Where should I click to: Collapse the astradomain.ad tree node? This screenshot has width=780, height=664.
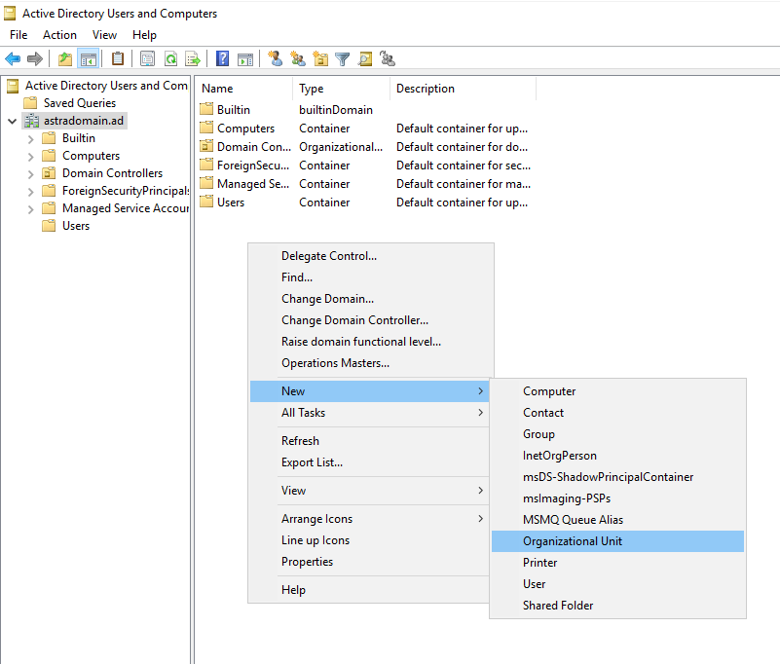[x=13, y=121]
